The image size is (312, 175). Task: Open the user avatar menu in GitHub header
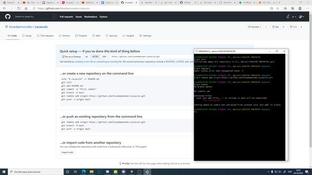(x=301, y=17)
